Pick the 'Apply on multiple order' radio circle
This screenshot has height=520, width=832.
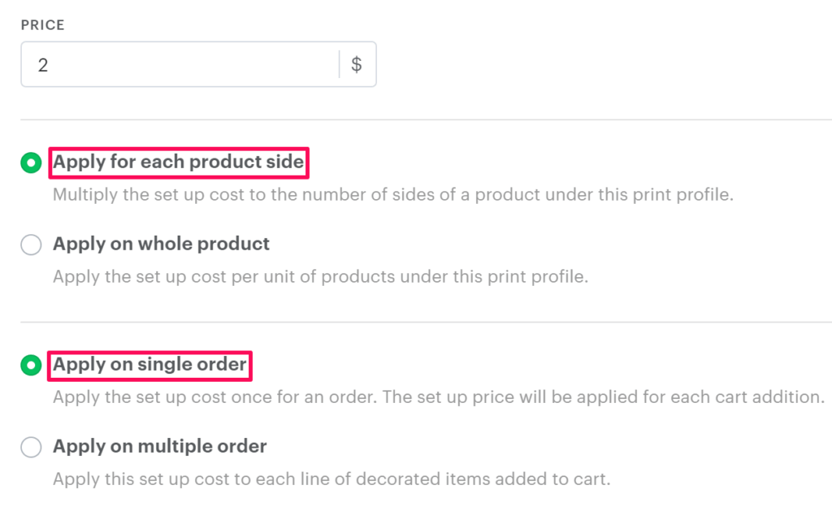pos(31,447)
